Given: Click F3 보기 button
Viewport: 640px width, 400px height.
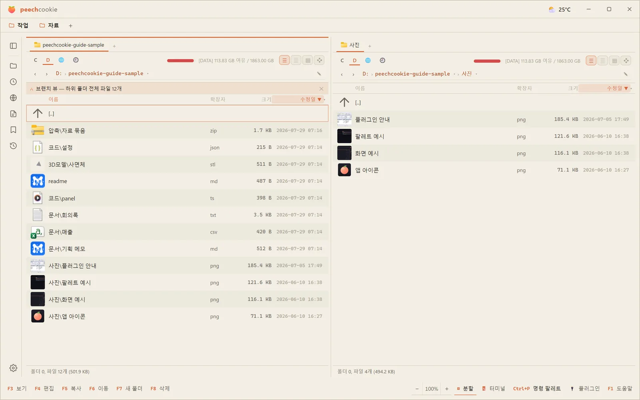Looking at the screenshot, I should click(x=17, y=388).
